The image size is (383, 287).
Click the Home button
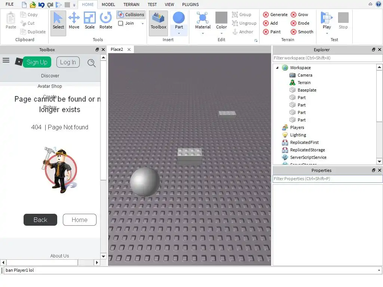80,220
